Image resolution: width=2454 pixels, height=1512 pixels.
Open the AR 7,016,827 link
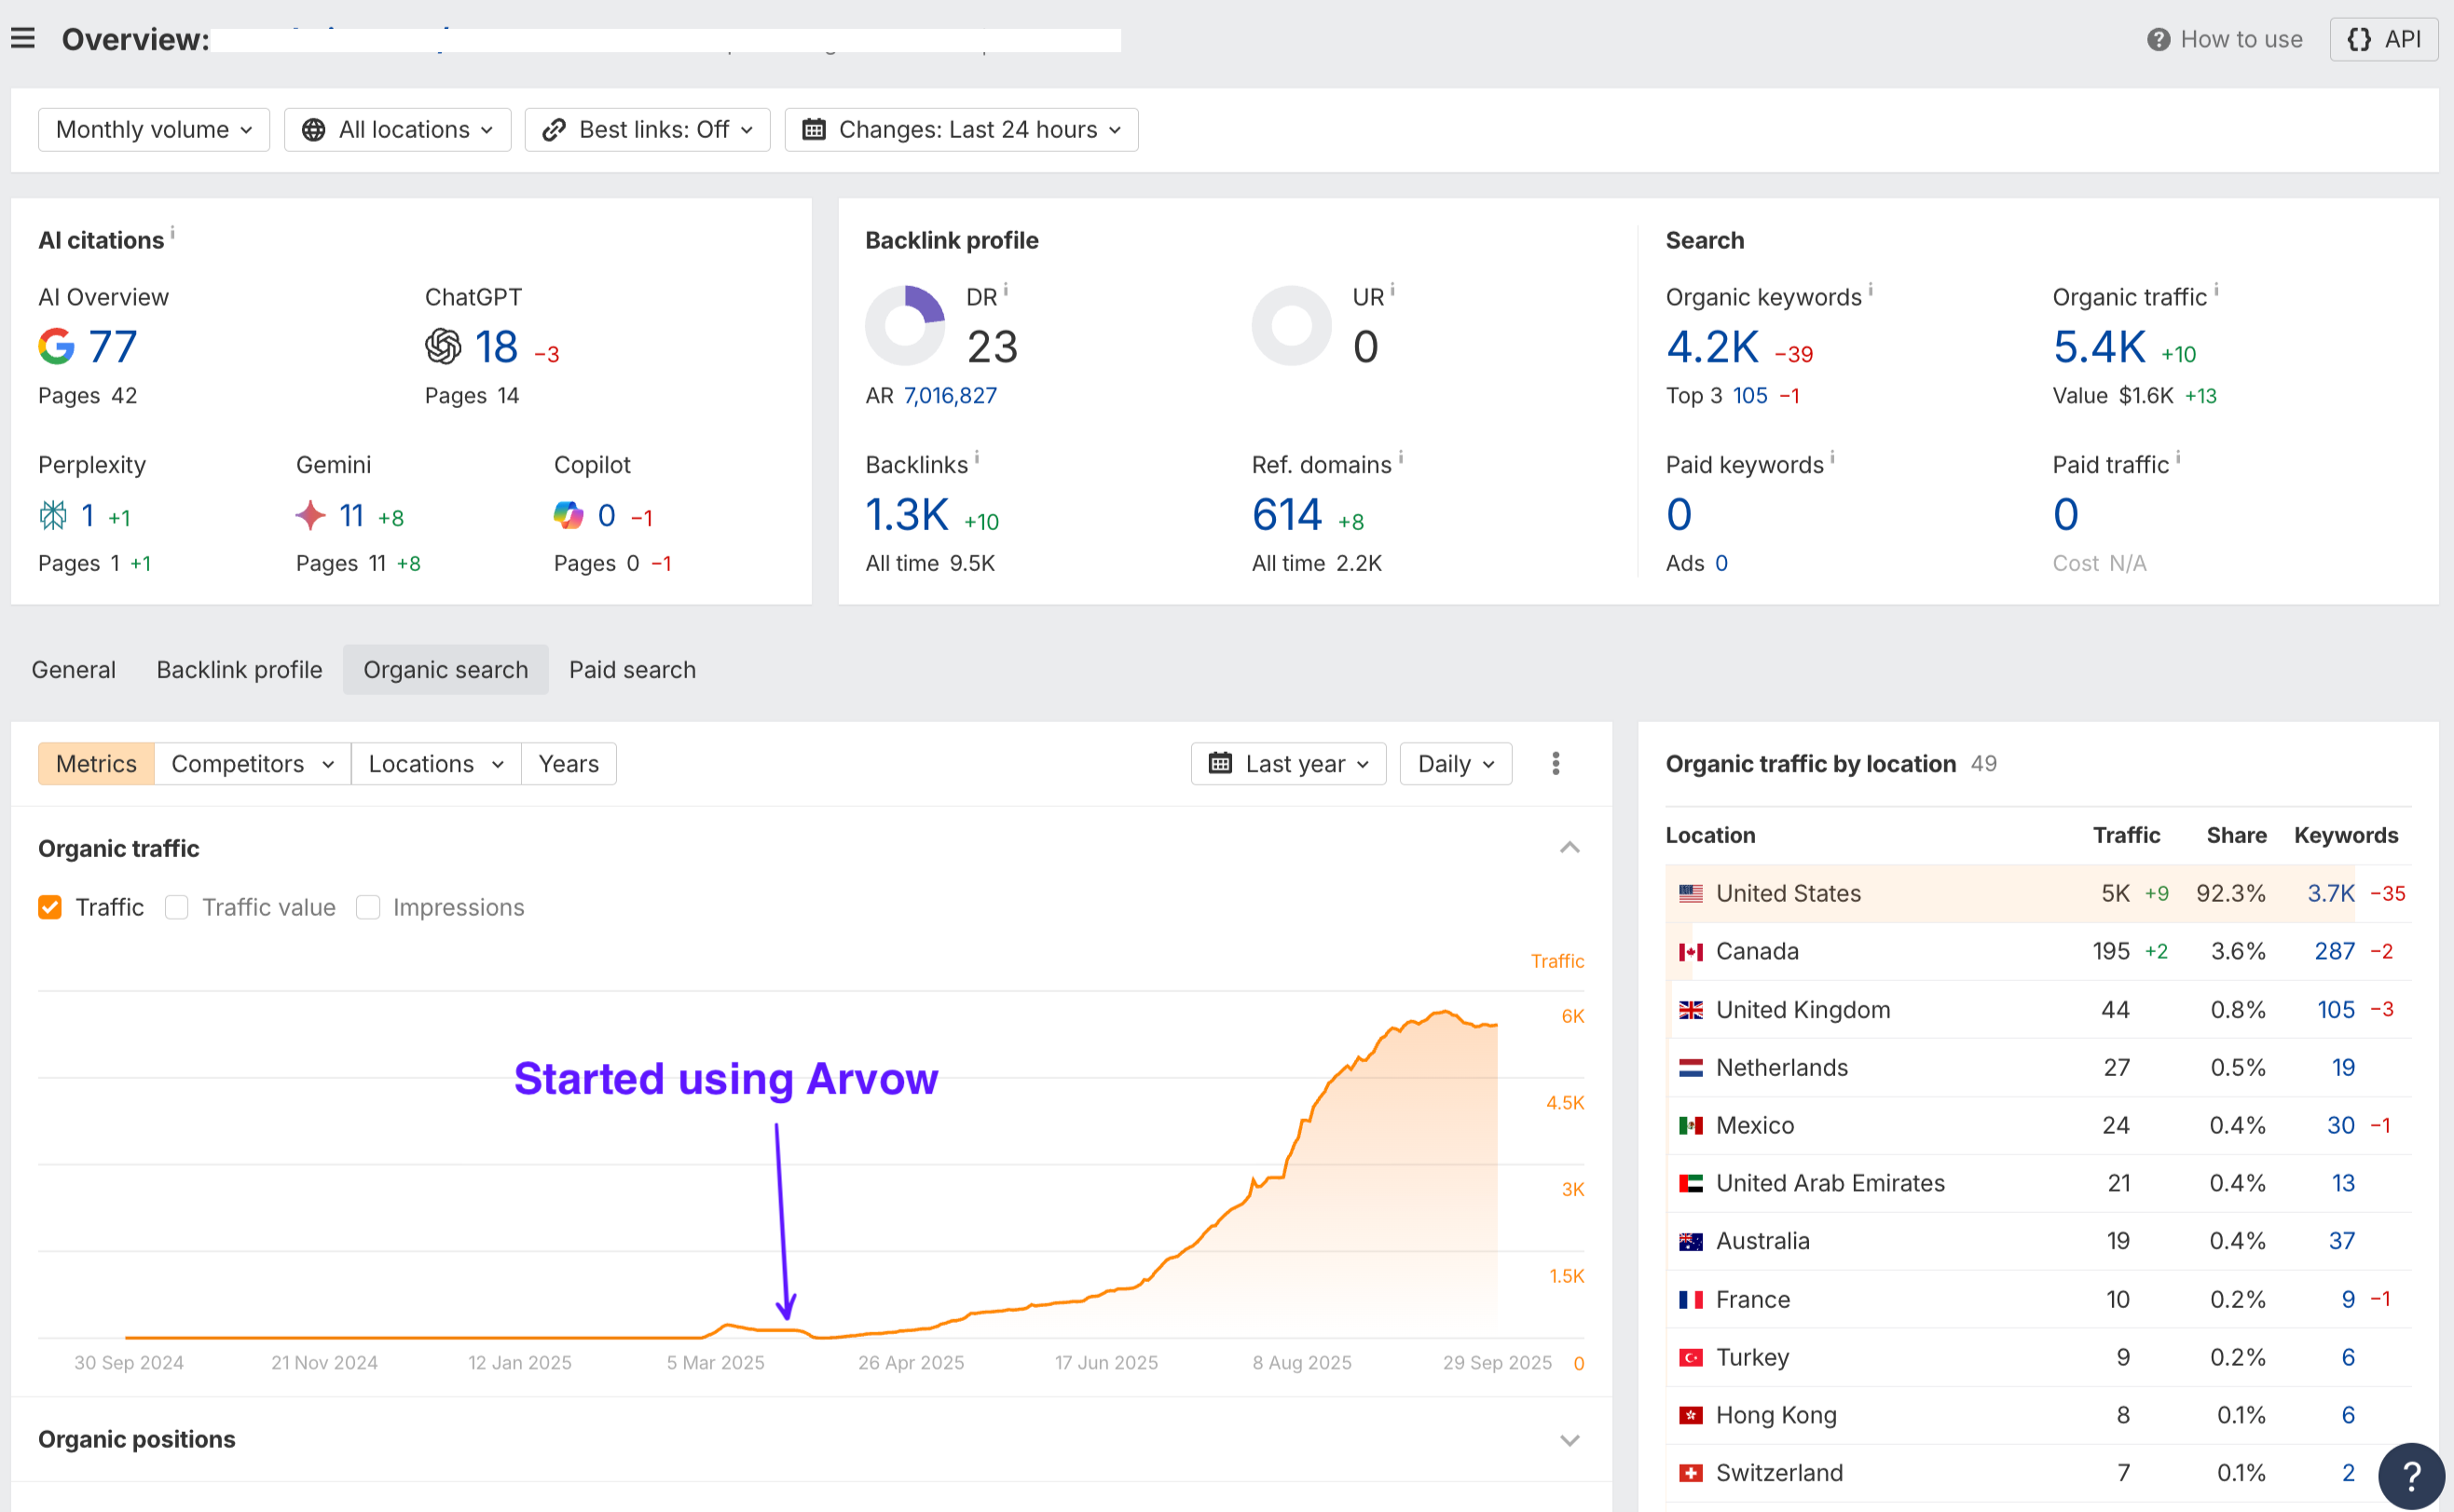click(950, 396)
